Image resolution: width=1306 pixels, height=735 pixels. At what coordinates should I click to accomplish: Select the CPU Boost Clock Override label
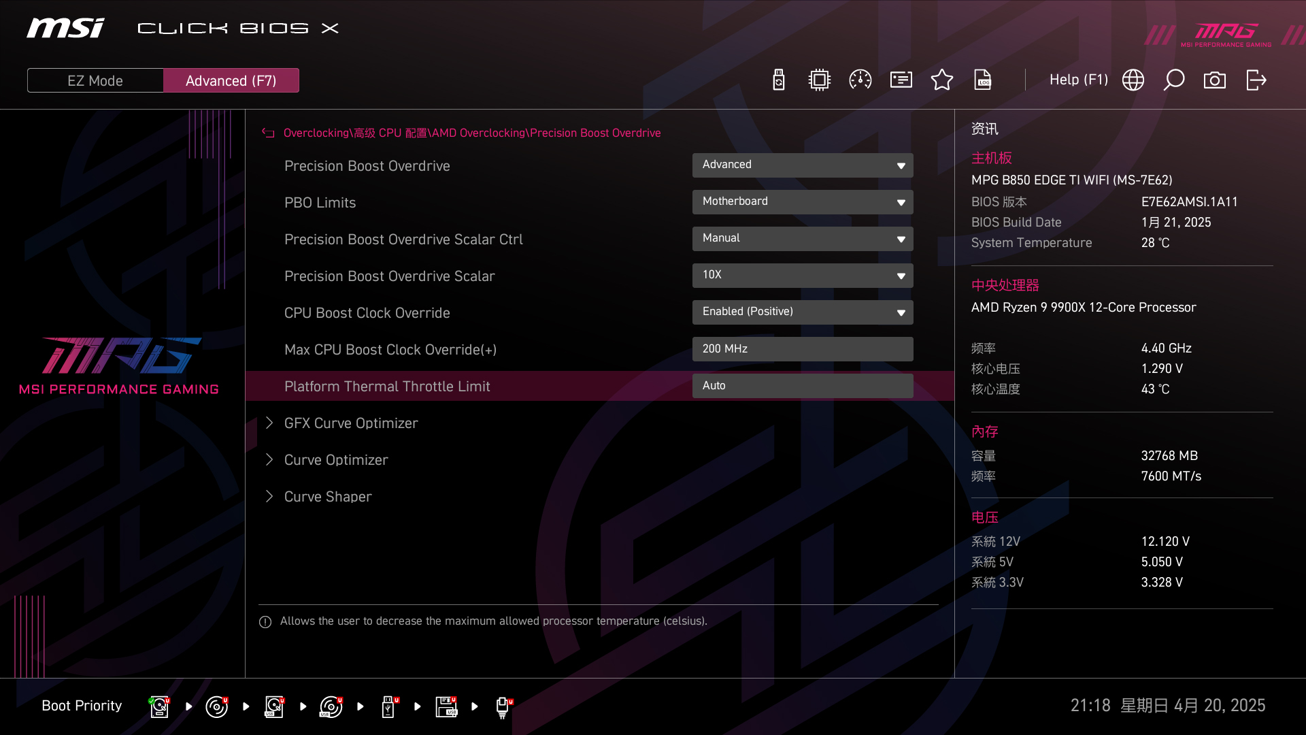[x=367, y=313]
